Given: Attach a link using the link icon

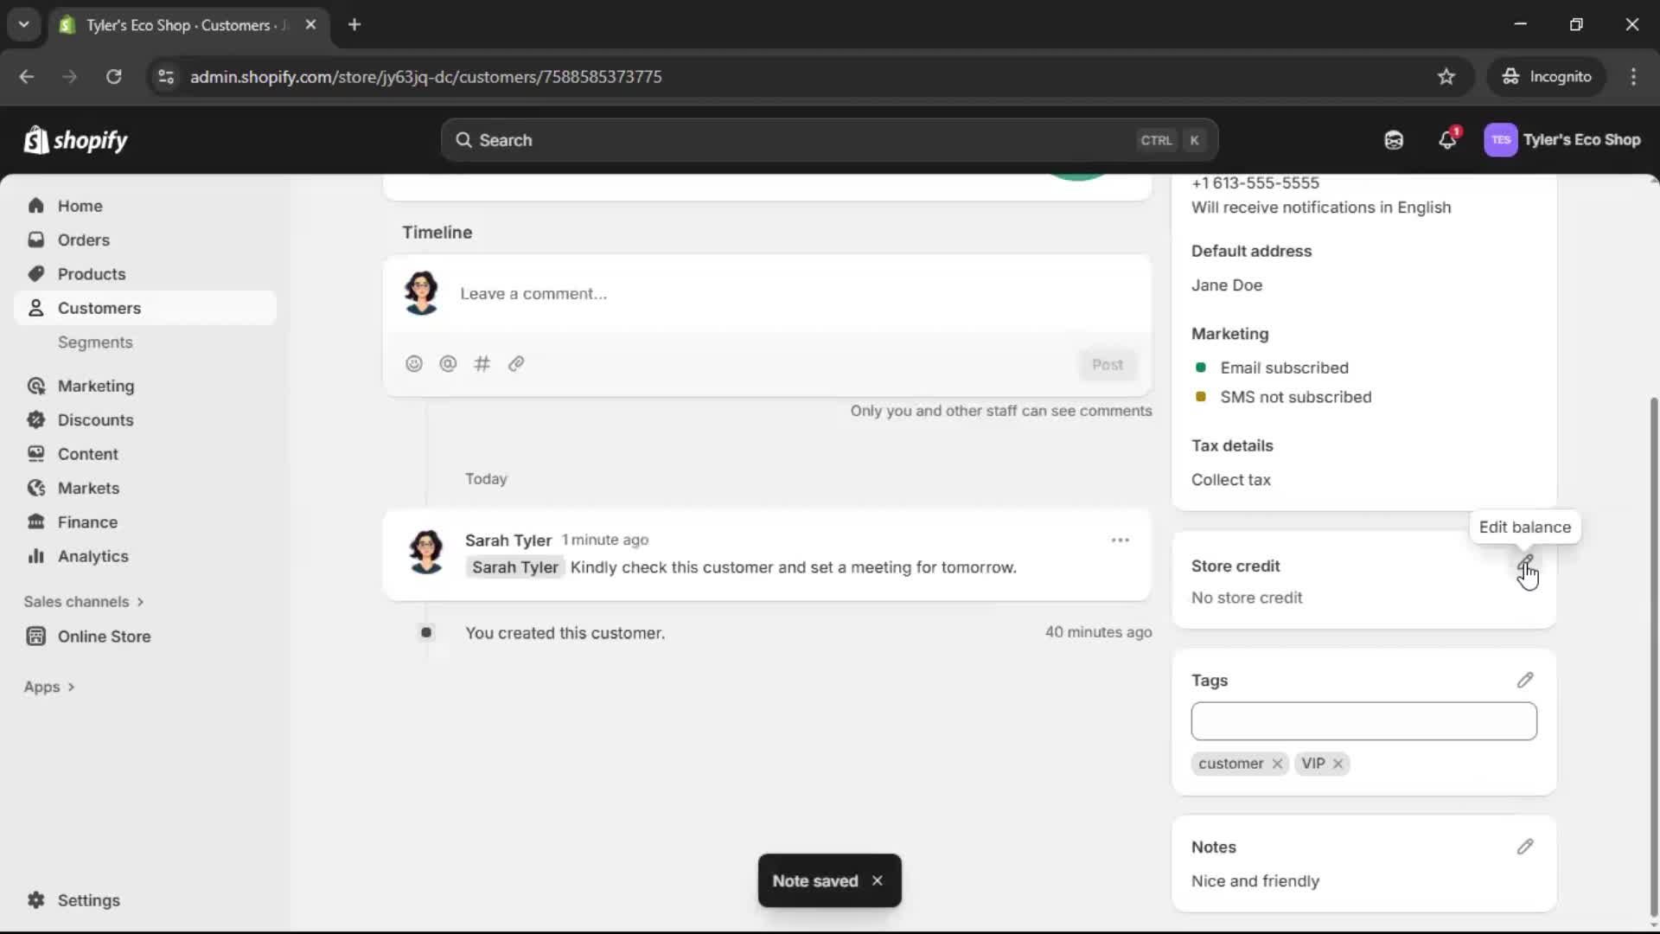Looking at the screenshot, I should (x=516, y=363).
